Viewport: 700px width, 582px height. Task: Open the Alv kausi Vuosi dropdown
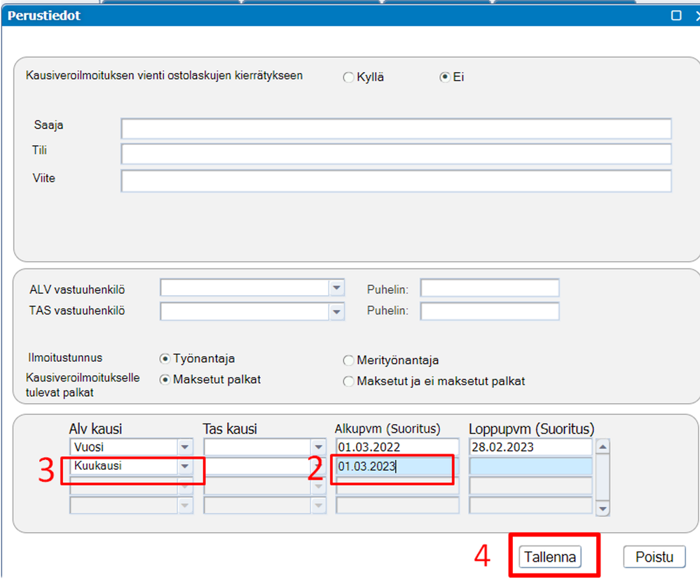click(185, 447)
